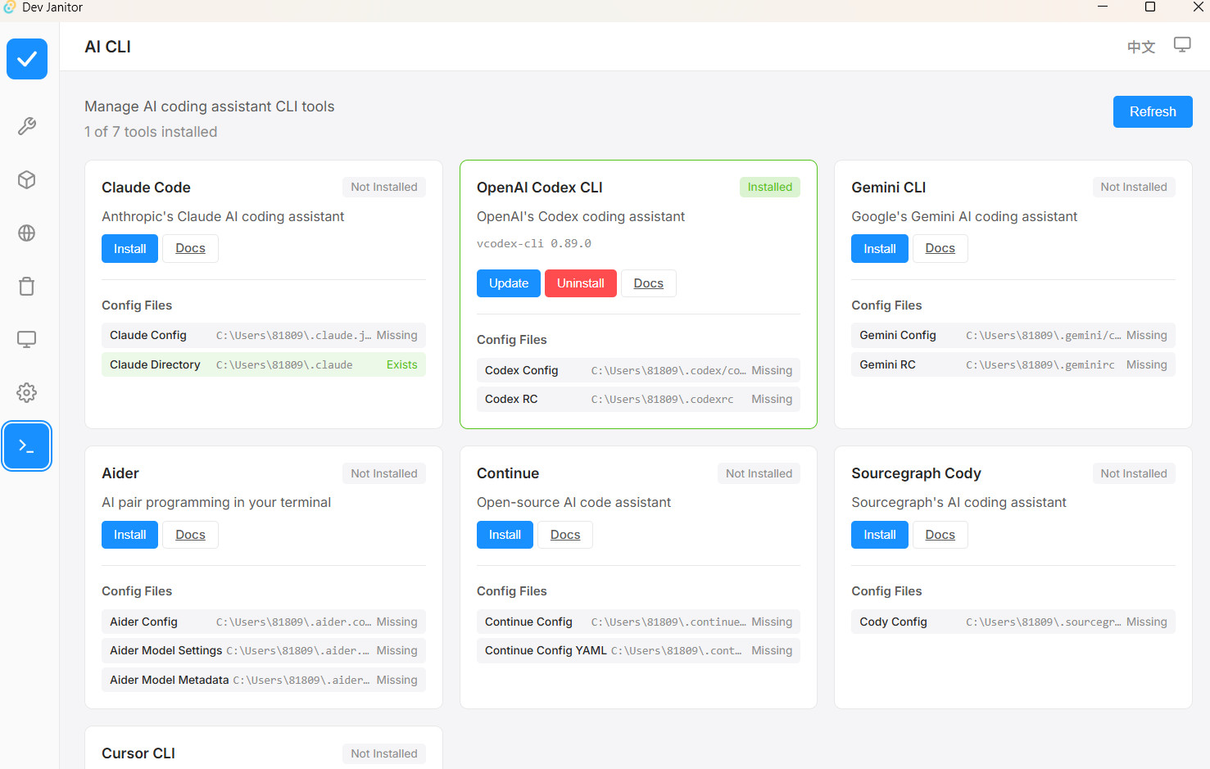This screenshot has height=769, width=1210.
Task: Click the Continue Config YAML row
Action: 638,650
